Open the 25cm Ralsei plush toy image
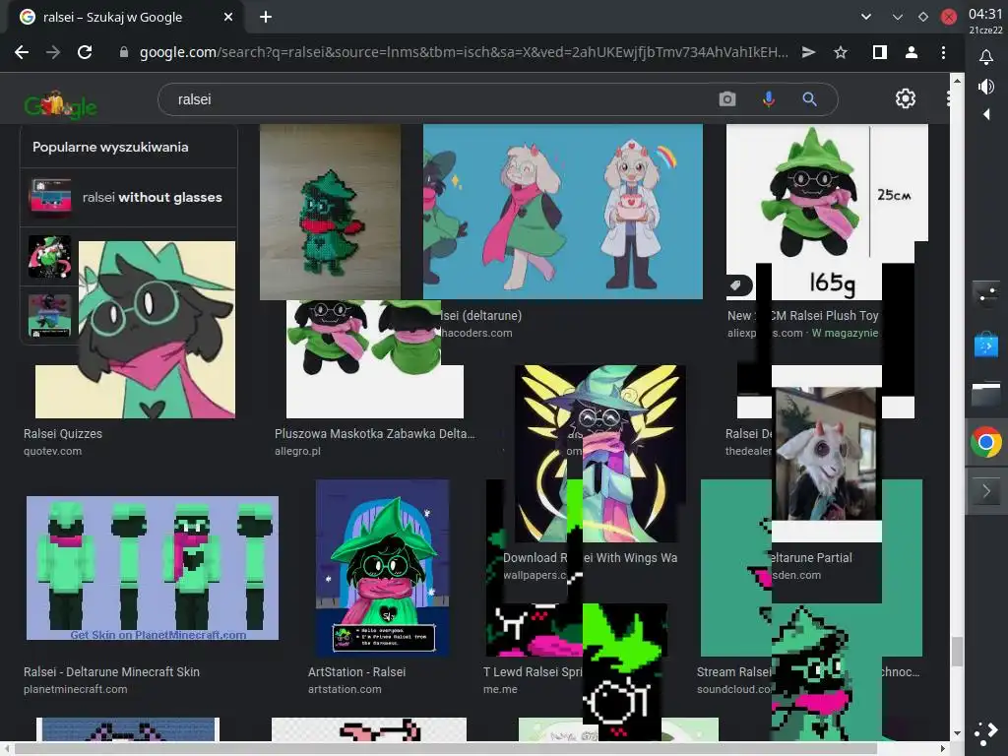The image size is (1008, 756). tap(827, 212)
